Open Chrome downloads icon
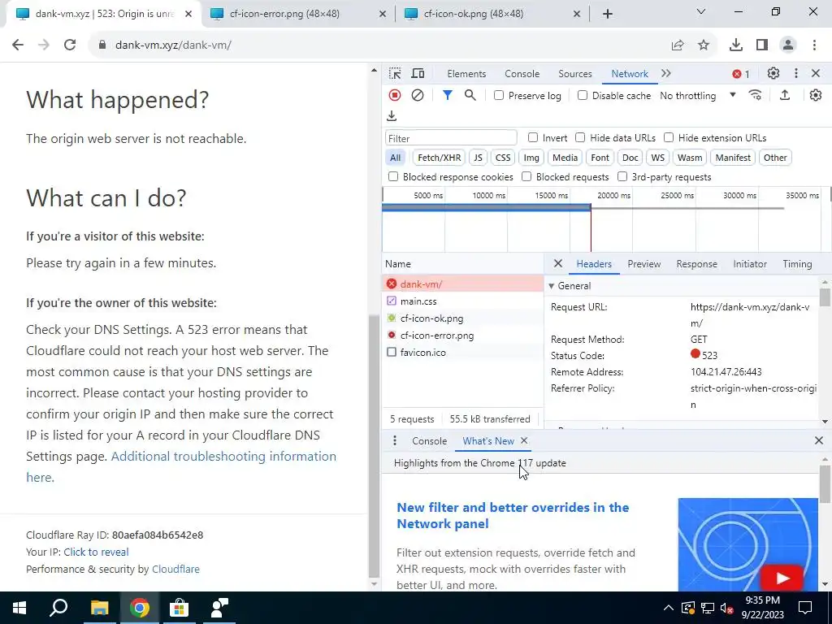 735,45
